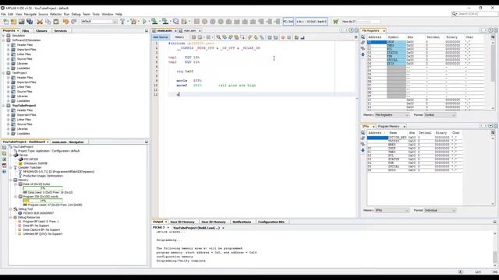Click the Build Project hammer icon
The image size is (499, 280).
(x=122, y=22)
